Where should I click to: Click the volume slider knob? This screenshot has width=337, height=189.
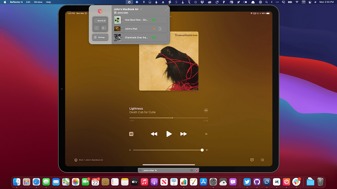pos(202,150)
